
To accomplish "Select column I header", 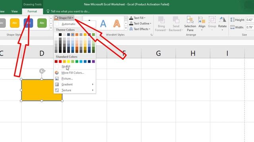I will [x=227, y=53].
